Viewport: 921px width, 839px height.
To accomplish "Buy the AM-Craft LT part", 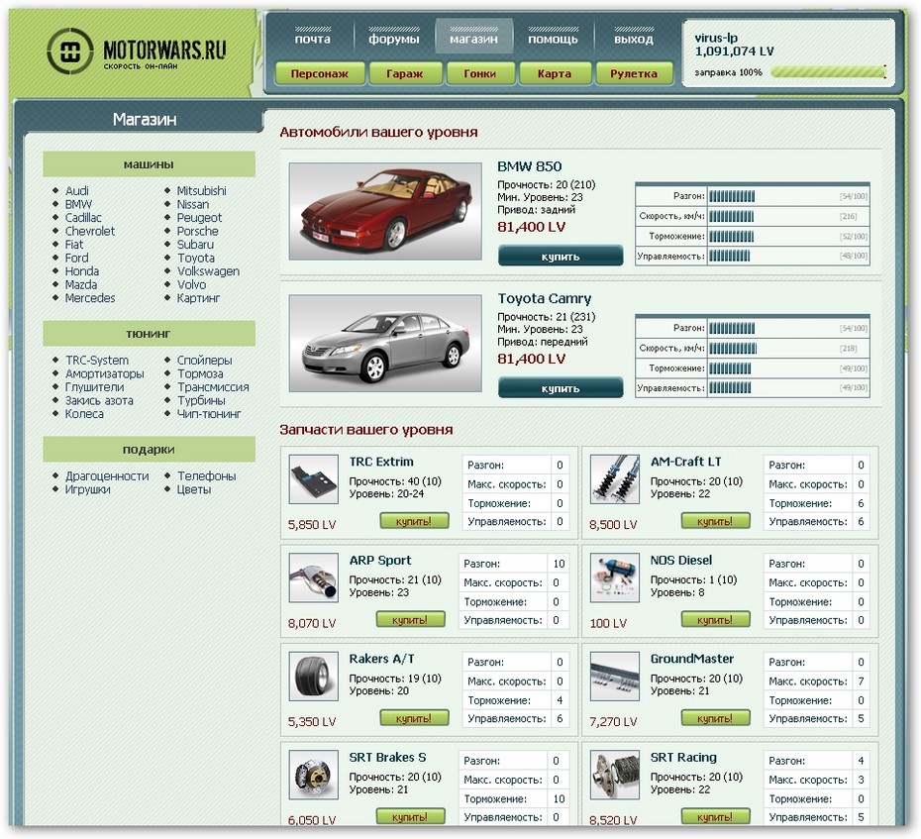I will point(715,521).
